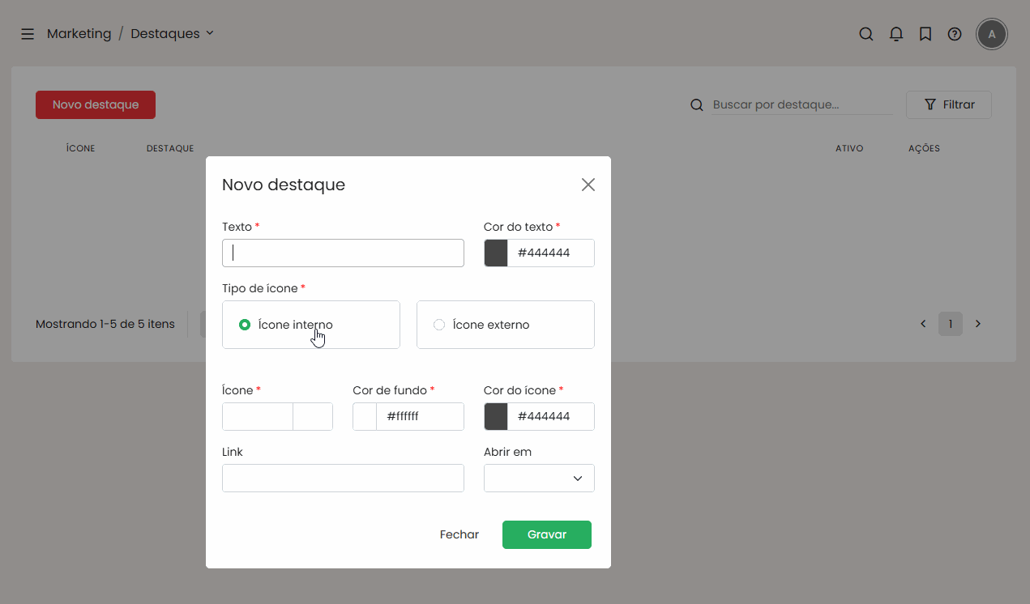Open the hamburger navigation menu

28,34
